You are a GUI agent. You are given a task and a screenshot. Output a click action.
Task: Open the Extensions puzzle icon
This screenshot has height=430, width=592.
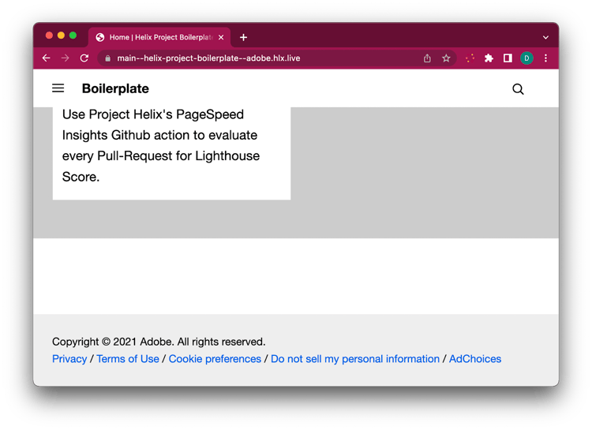(489, 58)
